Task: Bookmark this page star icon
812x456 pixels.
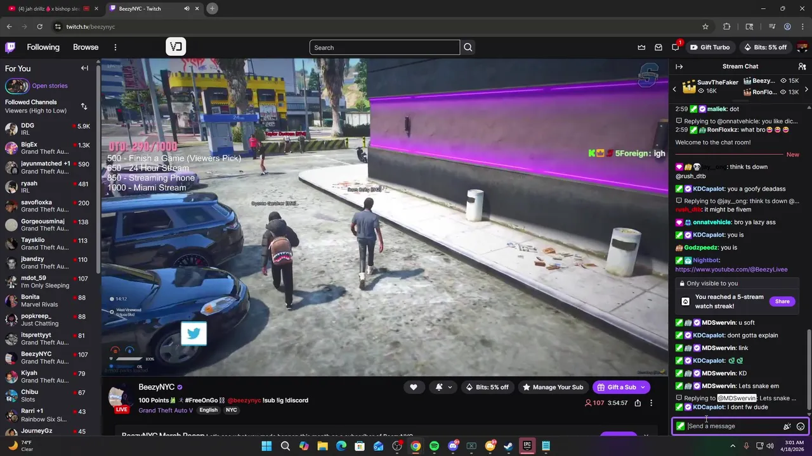Action: point(705,27)
